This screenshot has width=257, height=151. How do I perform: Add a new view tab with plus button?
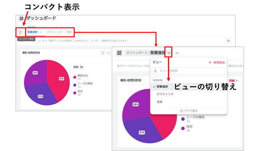tap(79, 32)
